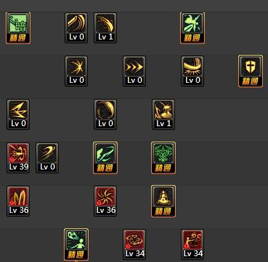
Task: Click the swirling circle skill Lv 0
Action: pyautogui.click(x=105, y=115)
